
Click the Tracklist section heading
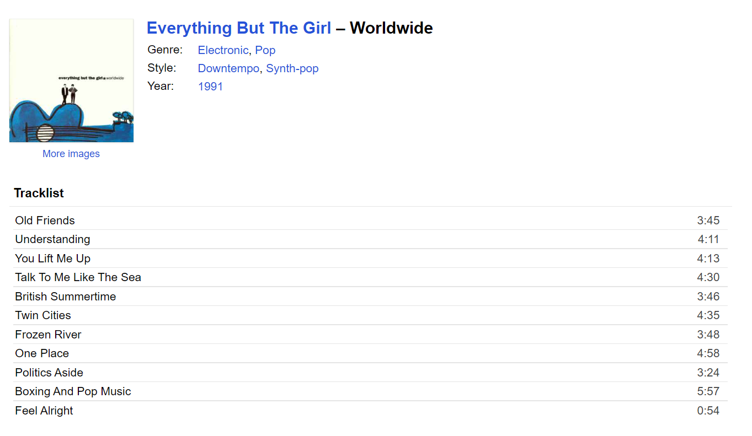coord(39,193)
